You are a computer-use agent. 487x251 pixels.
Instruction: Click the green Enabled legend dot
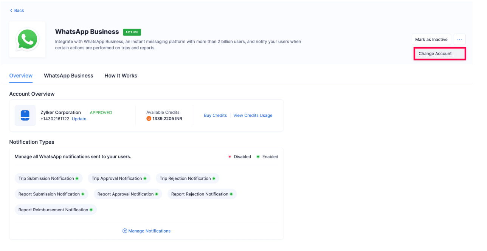coord(258,156)
